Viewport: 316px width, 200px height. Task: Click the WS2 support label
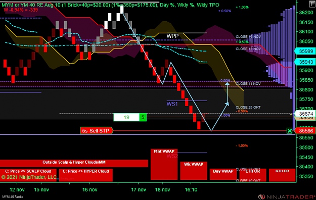172,156
